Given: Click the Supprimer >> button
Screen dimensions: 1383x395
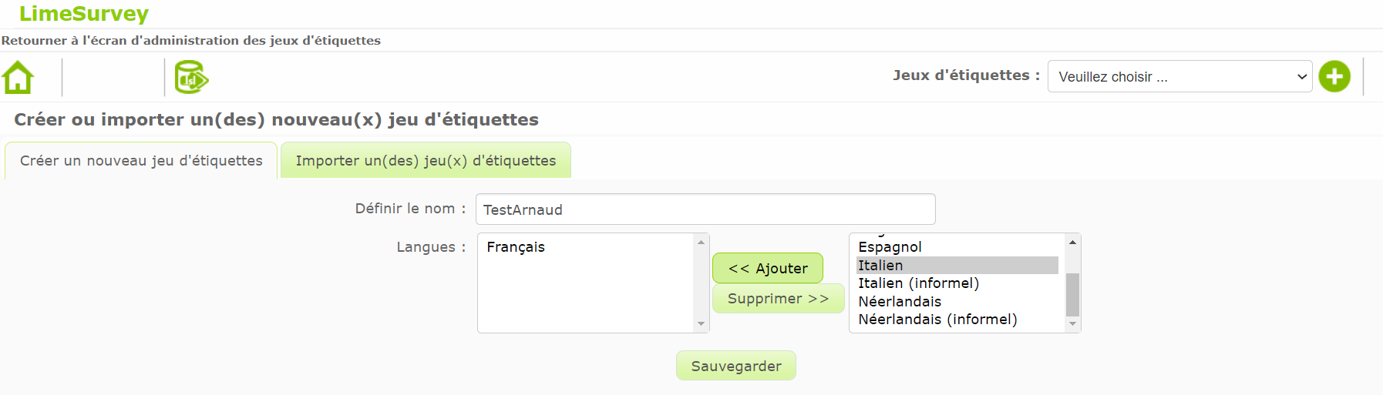Looking at the screenshot, I should [x=778, y=299].
